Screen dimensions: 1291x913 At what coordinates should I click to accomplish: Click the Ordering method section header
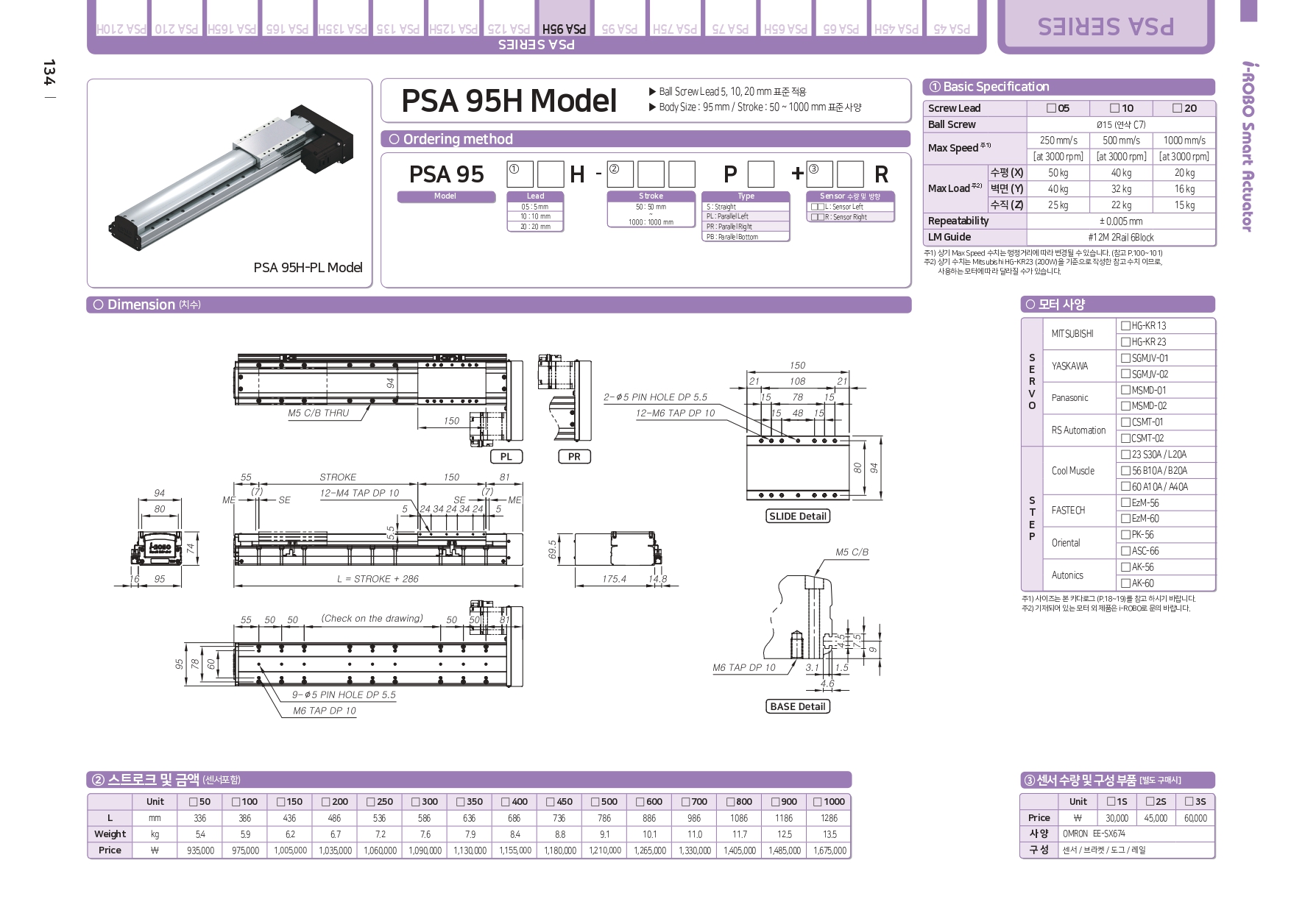645,139
